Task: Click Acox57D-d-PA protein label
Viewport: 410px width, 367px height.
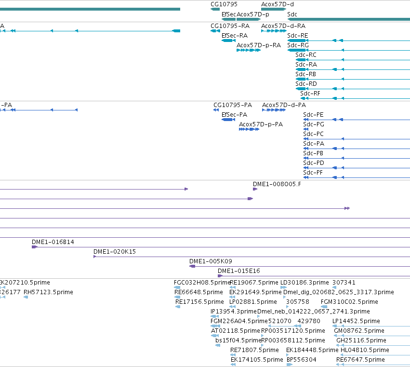Action: (x=284, y=105)
